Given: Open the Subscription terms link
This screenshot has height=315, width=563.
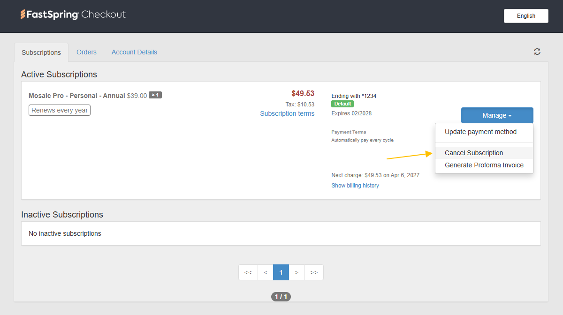Looking at the screenshot, I should tap(287, 113).
